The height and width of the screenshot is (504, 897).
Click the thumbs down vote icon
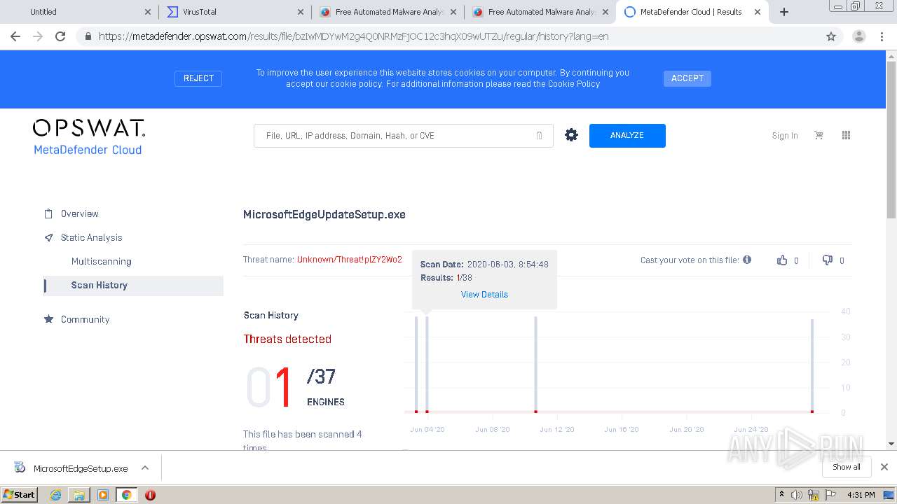pyautogui.click(x=828, y=260)
